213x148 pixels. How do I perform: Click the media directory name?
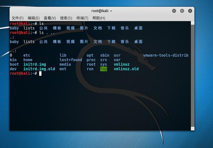coord(65,64)
